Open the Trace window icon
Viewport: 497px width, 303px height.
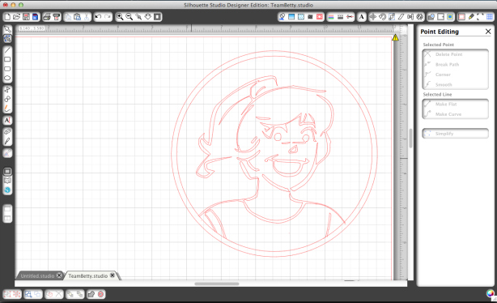(x=450, y=17)
